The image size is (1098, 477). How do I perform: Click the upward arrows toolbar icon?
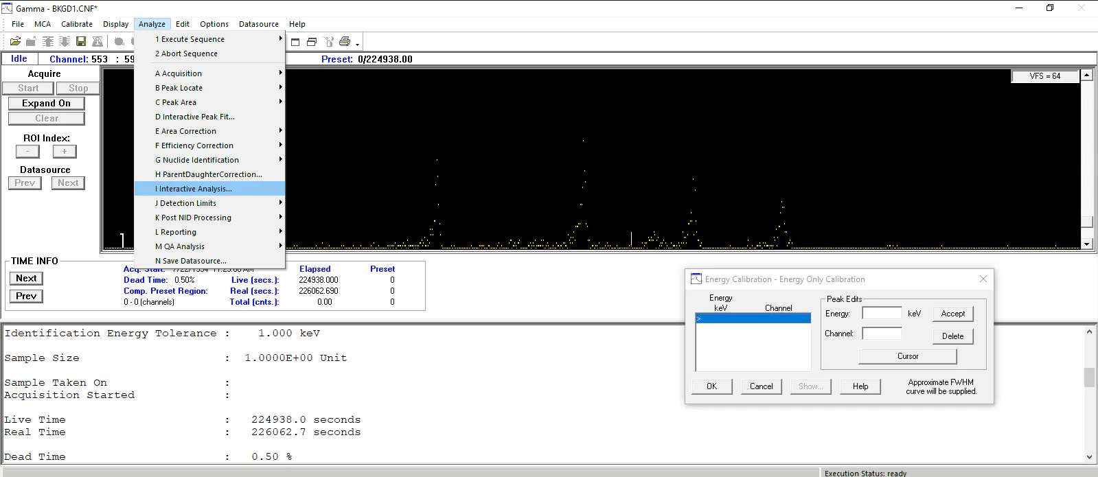point(47,42)
